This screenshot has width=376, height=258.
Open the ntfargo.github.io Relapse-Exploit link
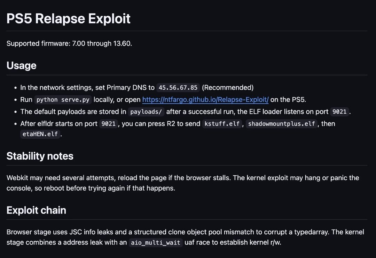(x=205, y=100)
